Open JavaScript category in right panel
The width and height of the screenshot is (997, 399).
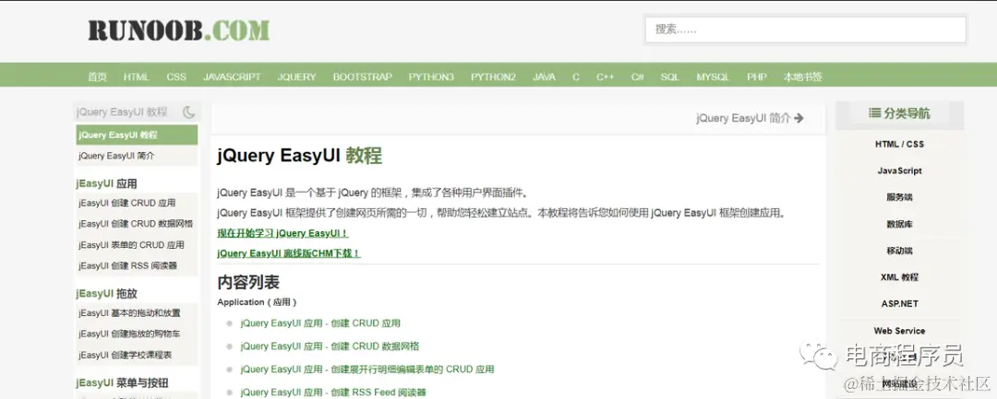[x=899, y=170]
